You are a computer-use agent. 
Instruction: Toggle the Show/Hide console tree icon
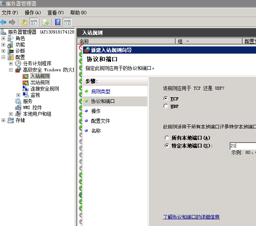tap(33, 22)
